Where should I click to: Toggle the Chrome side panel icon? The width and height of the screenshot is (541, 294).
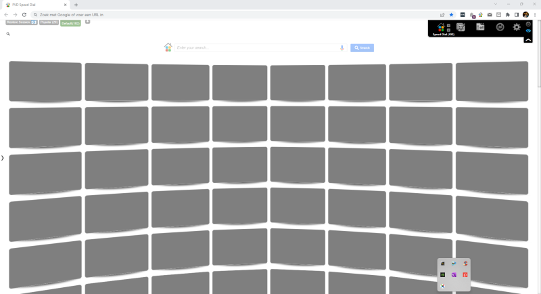[x=517, y=15]
